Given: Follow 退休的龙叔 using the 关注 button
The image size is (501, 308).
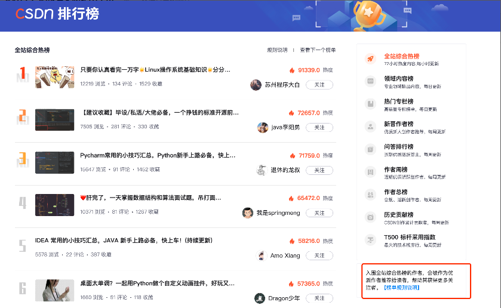Looking at the screenshot, I should (x=319, y=170).
